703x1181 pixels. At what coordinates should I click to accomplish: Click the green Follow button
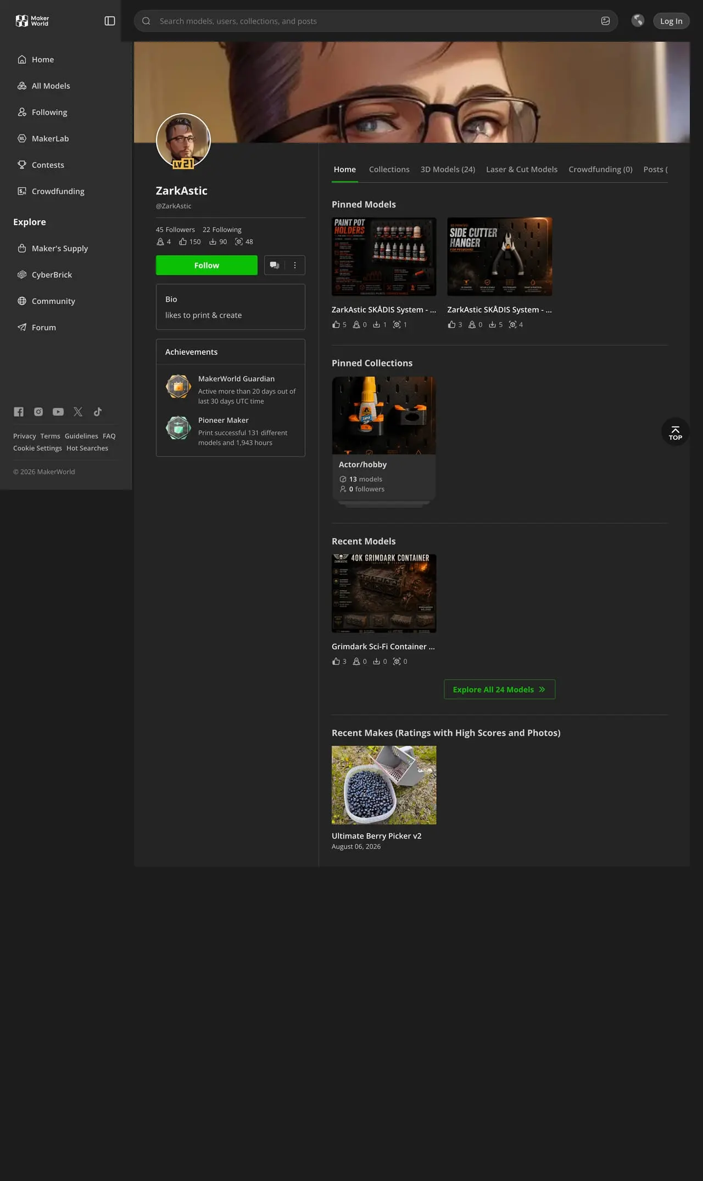point(207,265)
